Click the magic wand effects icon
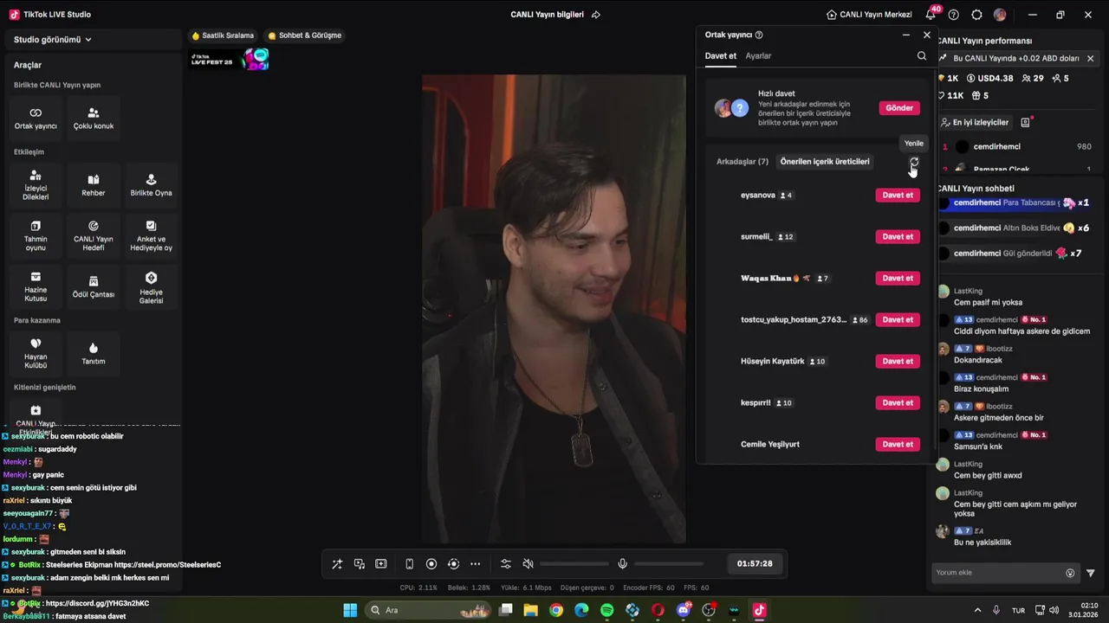 337,564
